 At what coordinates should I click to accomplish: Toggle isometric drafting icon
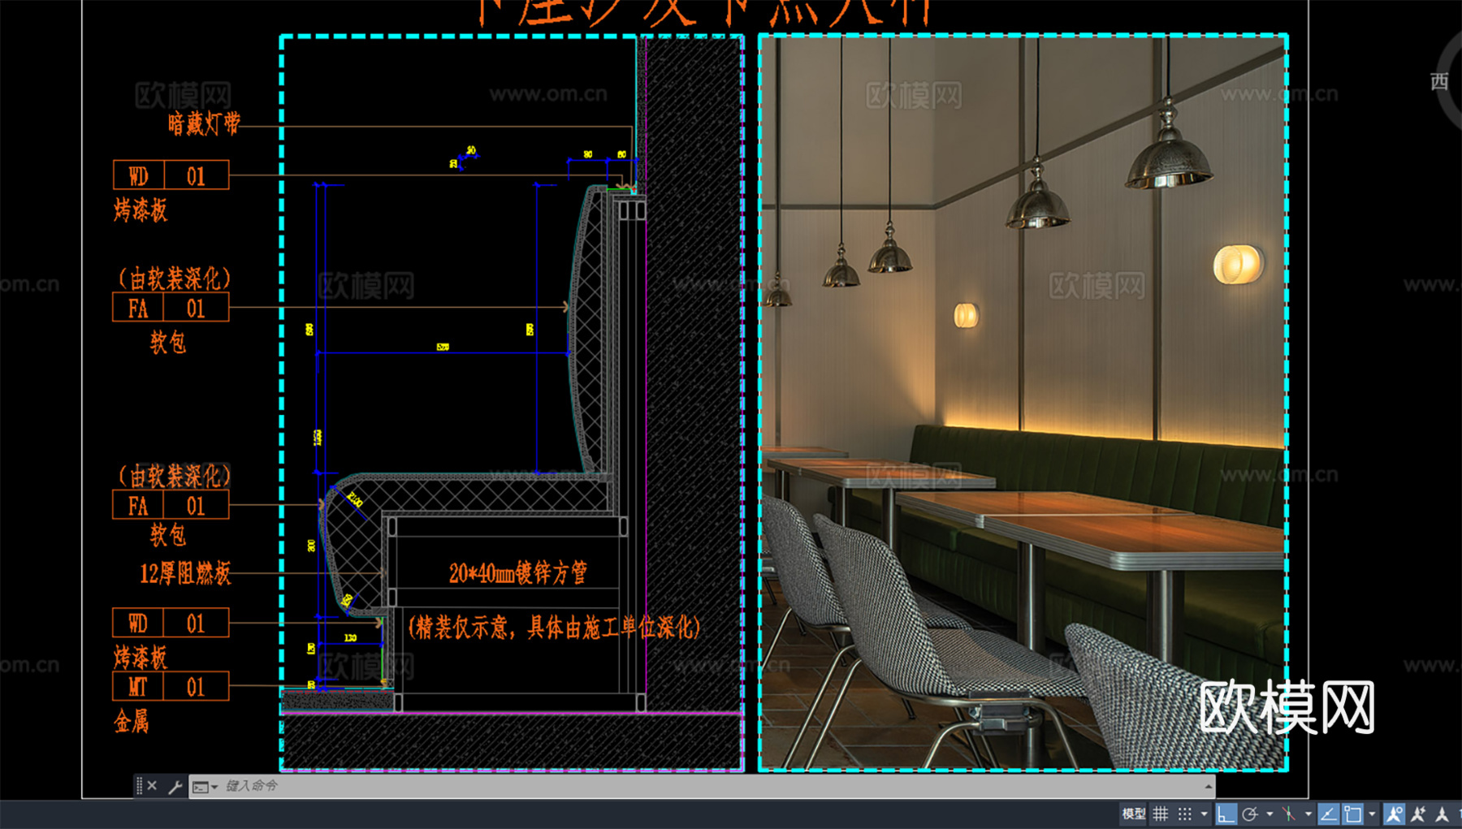point(1289,814)
